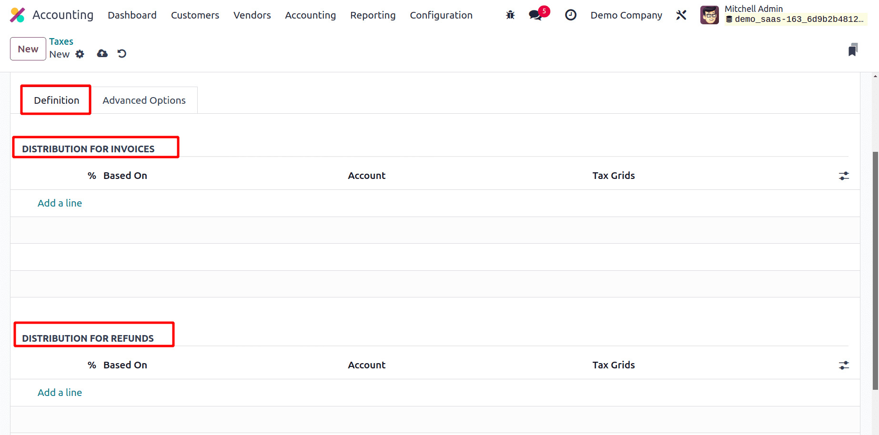Open the gear actions menu beside New
The width and height of the screenshot is (879, 435).
click(x=80, y=54)
